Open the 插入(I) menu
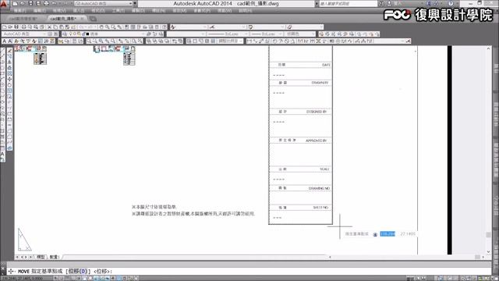499x281 pixels. (x=79, y=11)
